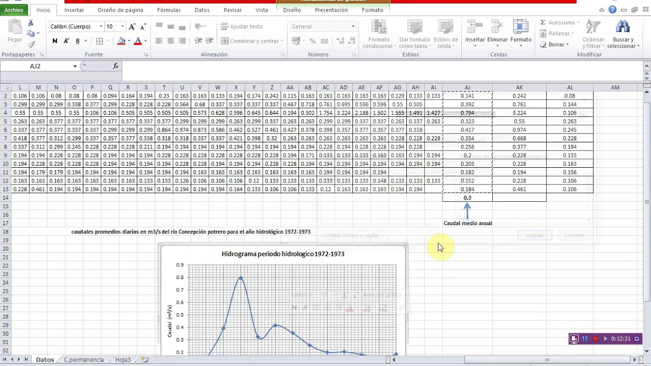Open Estilos de celda gallery
This screenshot has height=366, width=651.
pos(445,34)
